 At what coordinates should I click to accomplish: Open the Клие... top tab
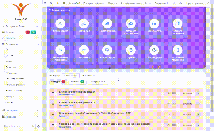click(148, 3)
